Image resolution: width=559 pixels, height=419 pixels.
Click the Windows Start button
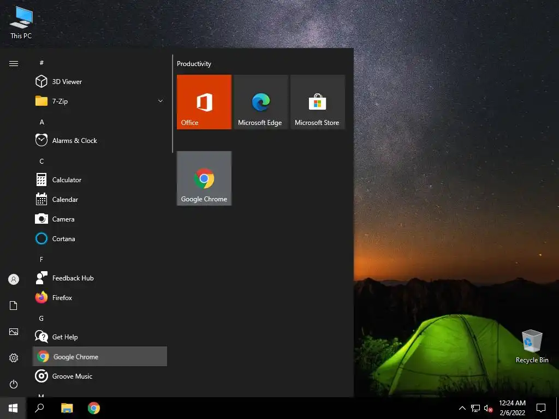(13, 408)
